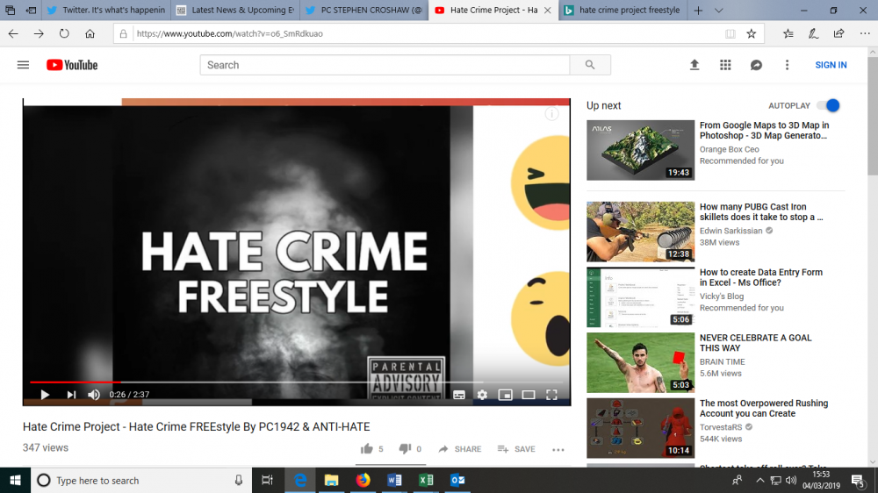878x493 pixels.
Task: Click the address bar URL
Action: 229,33
